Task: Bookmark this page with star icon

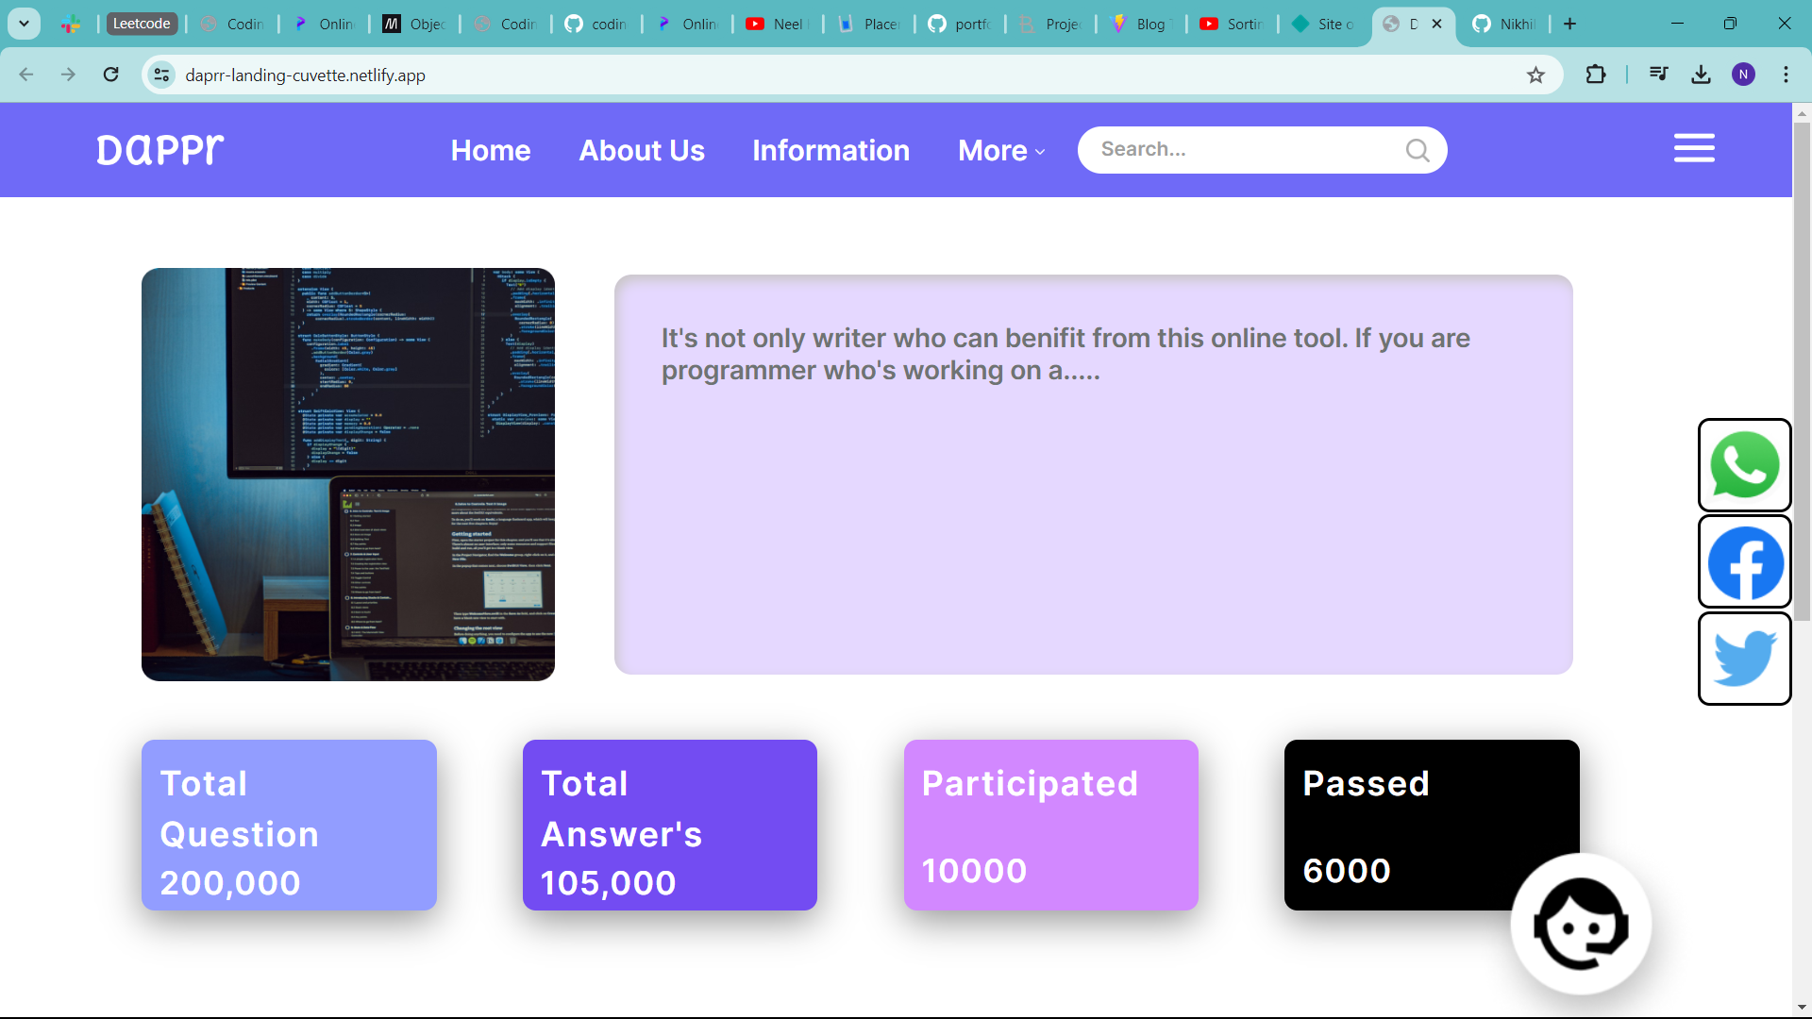Action: point(1535,75)
